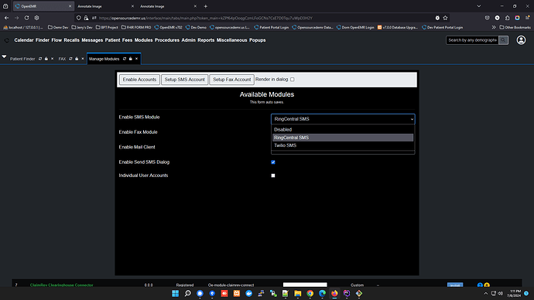Open the Flow menu
Screen dimensions: 534x300
tap(56, 40)
